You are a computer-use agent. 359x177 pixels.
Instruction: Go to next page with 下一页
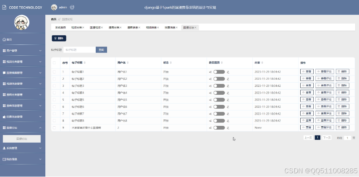(x=327, y=138)
